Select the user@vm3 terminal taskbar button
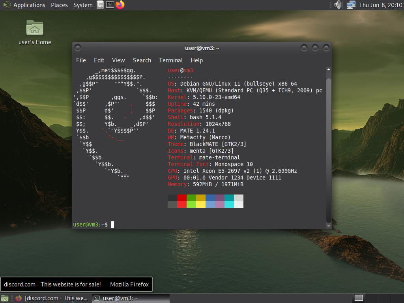 [131, 298]
